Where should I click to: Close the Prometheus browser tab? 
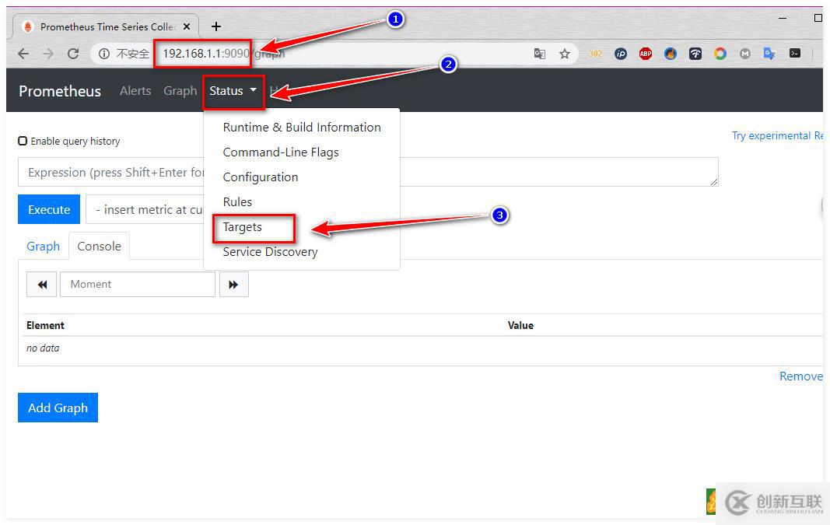coord(187,26)
